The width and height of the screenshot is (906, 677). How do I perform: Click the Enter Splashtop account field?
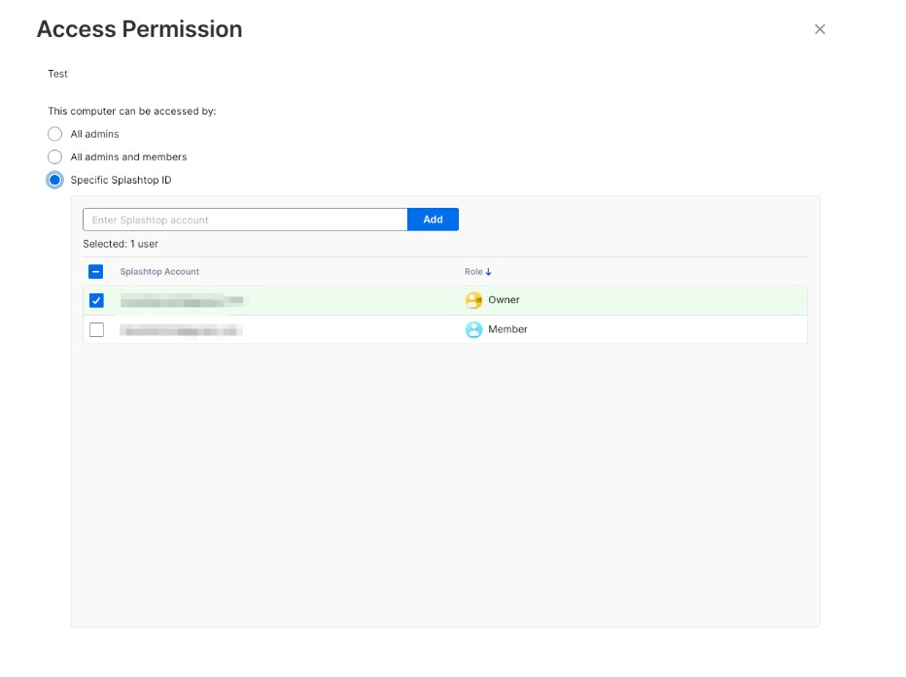pos(245,220)
